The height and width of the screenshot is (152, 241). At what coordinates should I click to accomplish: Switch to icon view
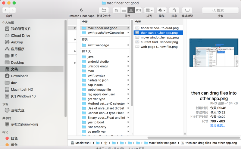[117, 10]
